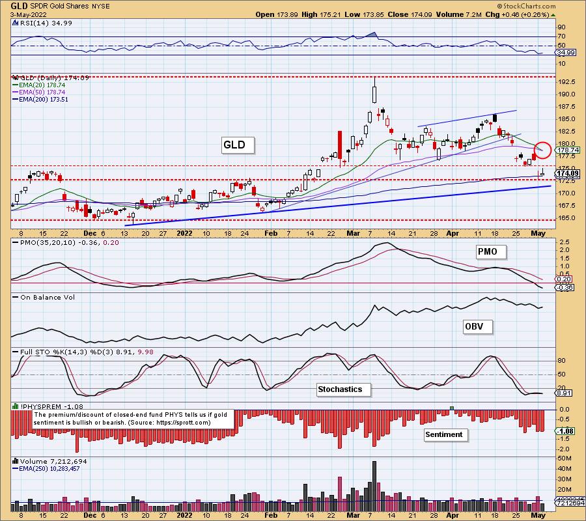Viewport: 586px width, 521px height.
Task: Click the GLD ticker symbol in the header
Action: tap(19, 6)
